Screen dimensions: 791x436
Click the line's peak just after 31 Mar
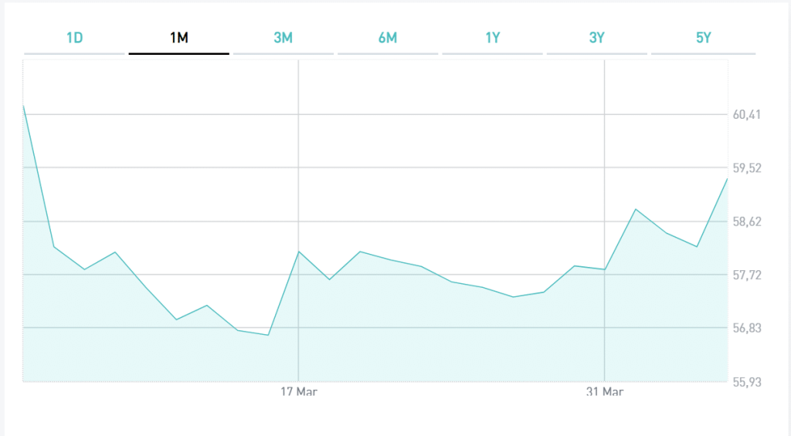pyautogui.click(x=635, y=209)
